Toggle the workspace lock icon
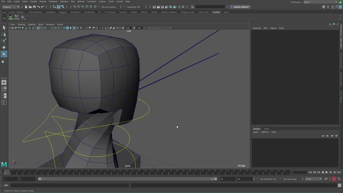This screenshot has height=193, width=343. point(340,2)
